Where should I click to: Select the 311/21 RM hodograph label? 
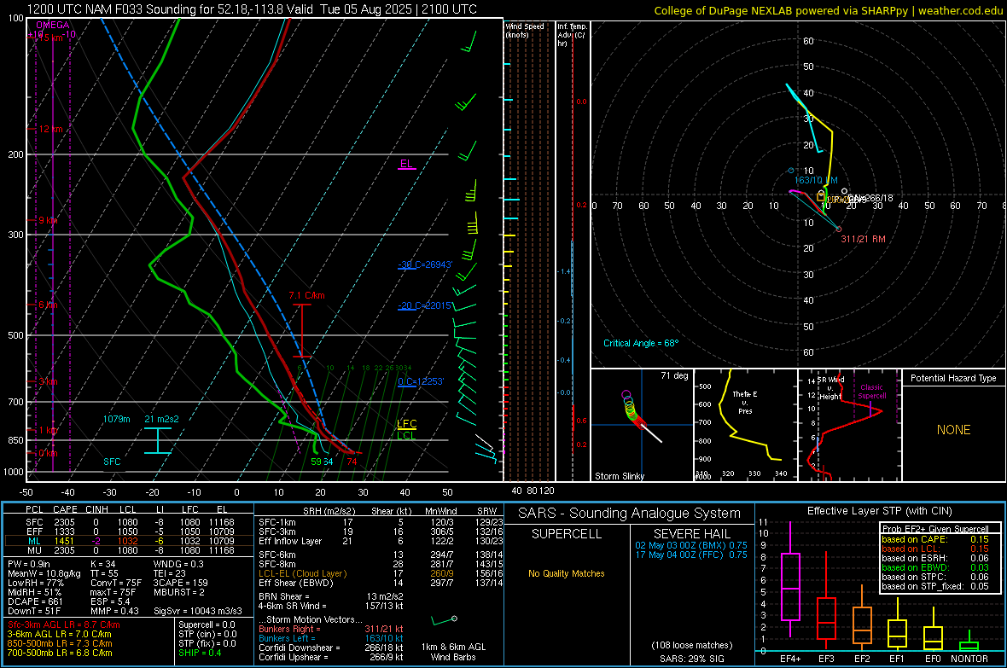(x=863, y=239)
